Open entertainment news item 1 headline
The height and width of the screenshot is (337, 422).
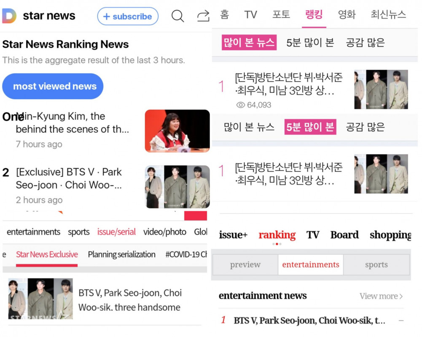click(309, 320)
